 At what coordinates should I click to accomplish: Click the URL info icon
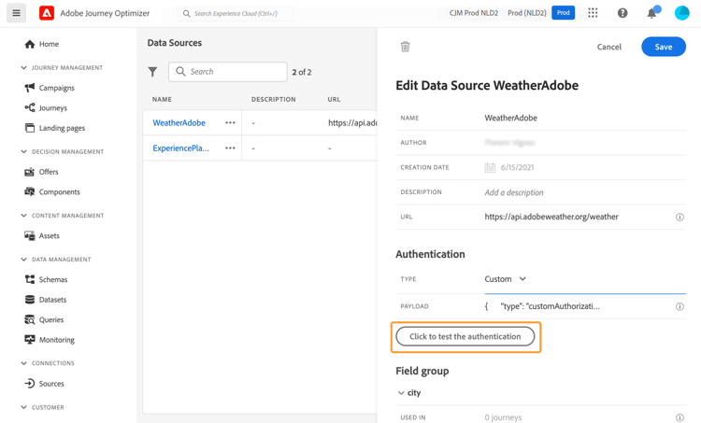tap(680, 218)
